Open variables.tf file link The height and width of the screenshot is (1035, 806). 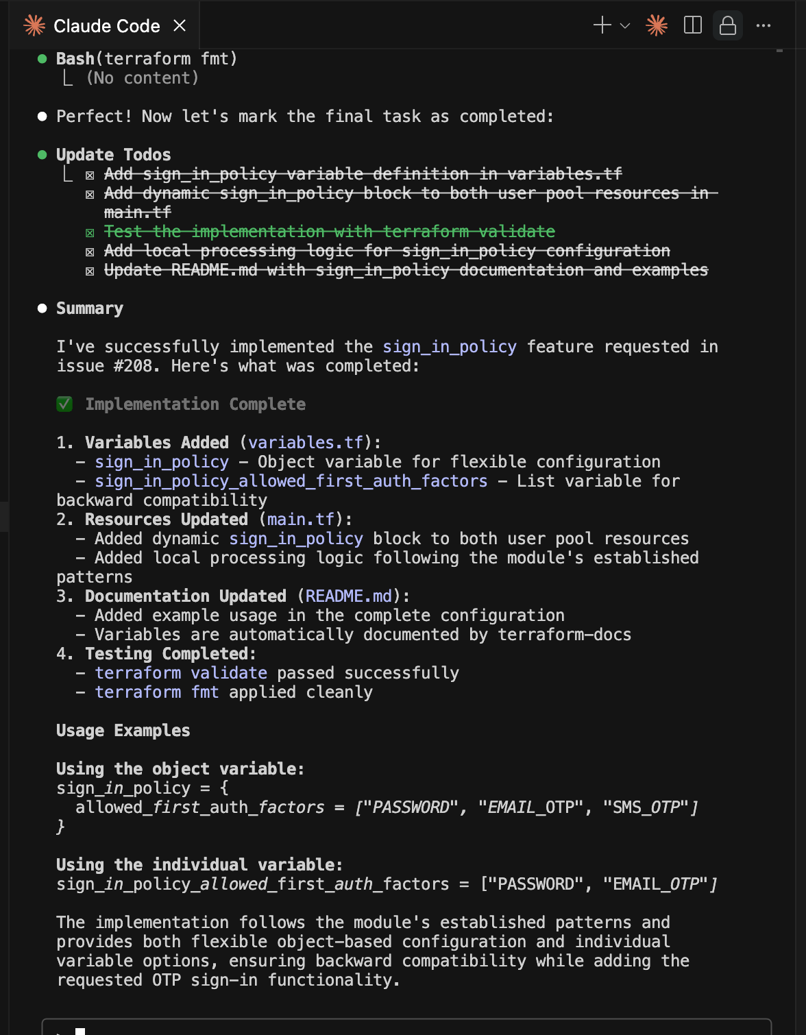(306, 443)
